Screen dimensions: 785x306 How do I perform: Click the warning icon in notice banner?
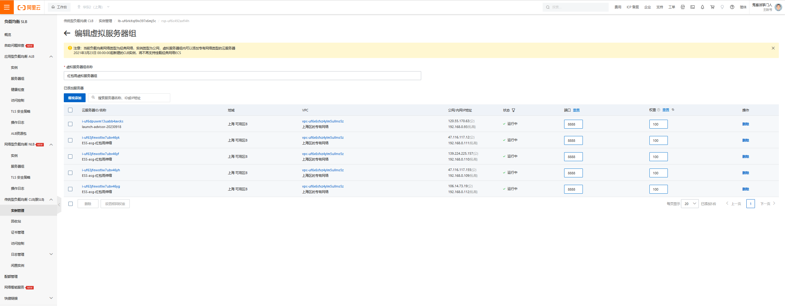coord(70,48)
